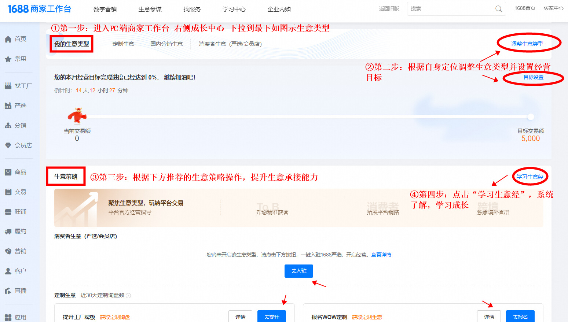Image resolution: width=568 pixels, height=322 pixels.
Task: Open the 生意参谋 top menu
Action: pos(150,9)
